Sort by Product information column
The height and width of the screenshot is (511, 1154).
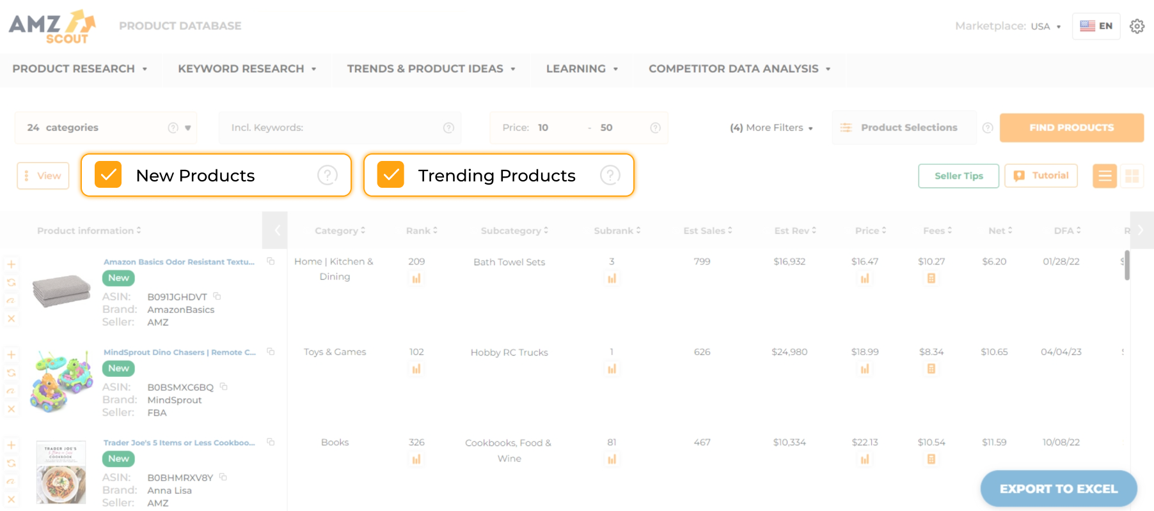click(89, 231)
